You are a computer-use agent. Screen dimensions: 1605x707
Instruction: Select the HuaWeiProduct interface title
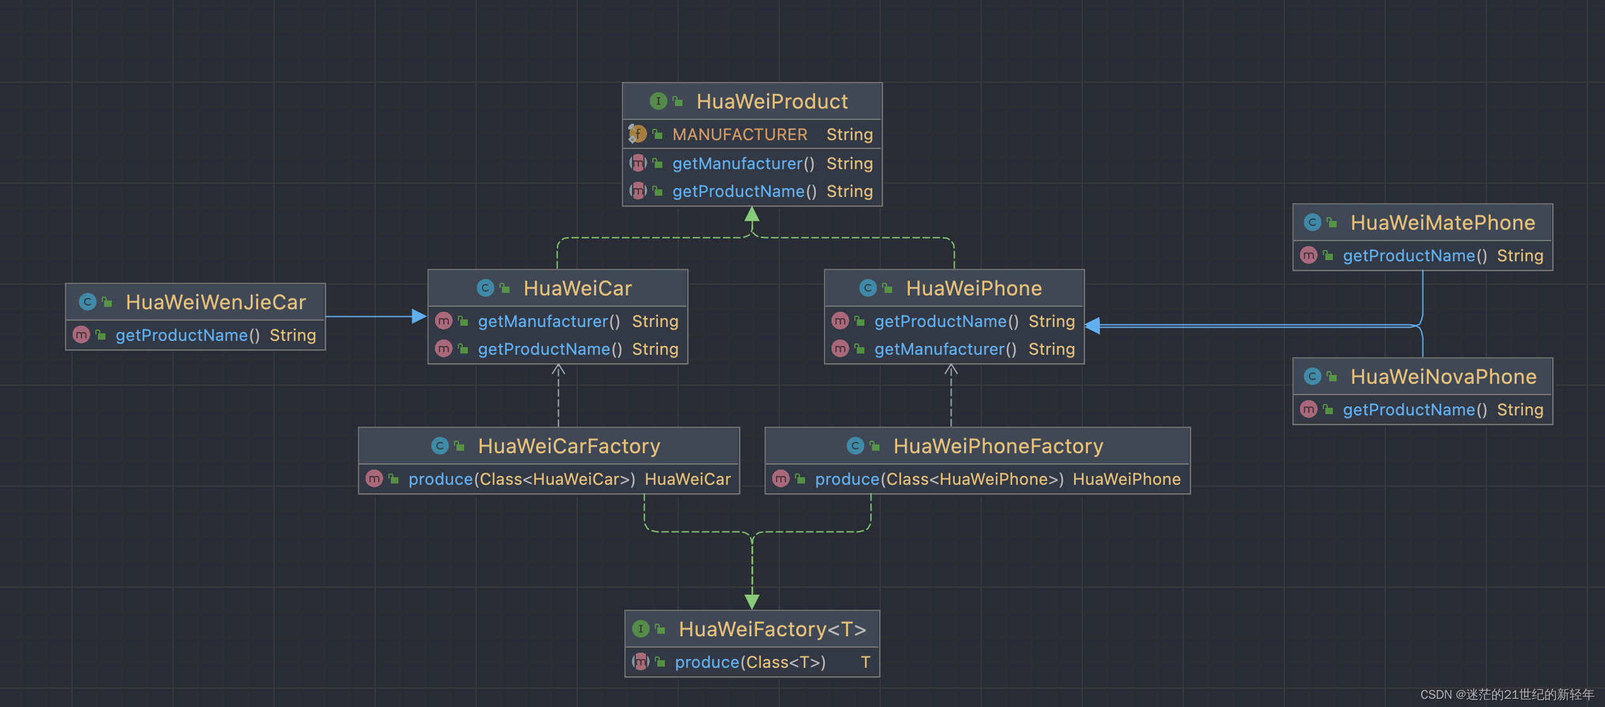tap(772, 101)
